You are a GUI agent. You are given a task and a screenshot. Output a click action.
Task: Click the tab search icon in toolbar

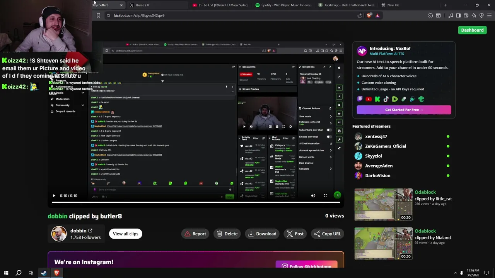click(x=438, y=15)
